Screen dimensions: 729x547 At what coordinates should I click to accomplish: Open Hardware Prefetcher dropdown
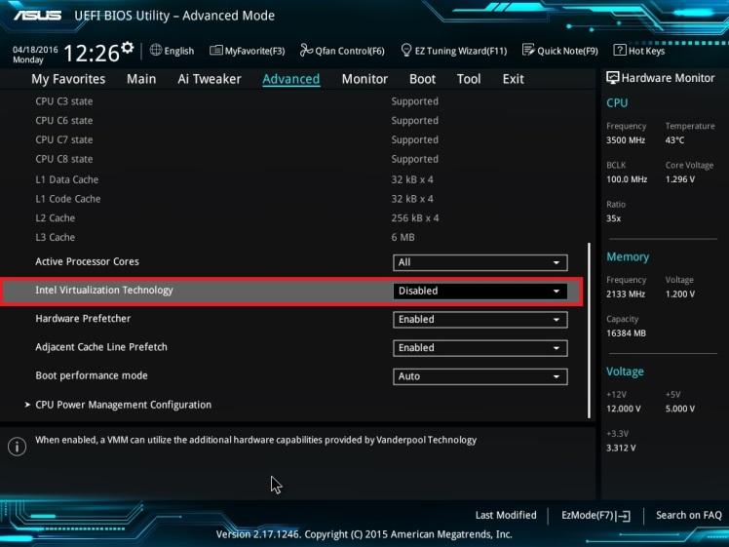[480, 320]
